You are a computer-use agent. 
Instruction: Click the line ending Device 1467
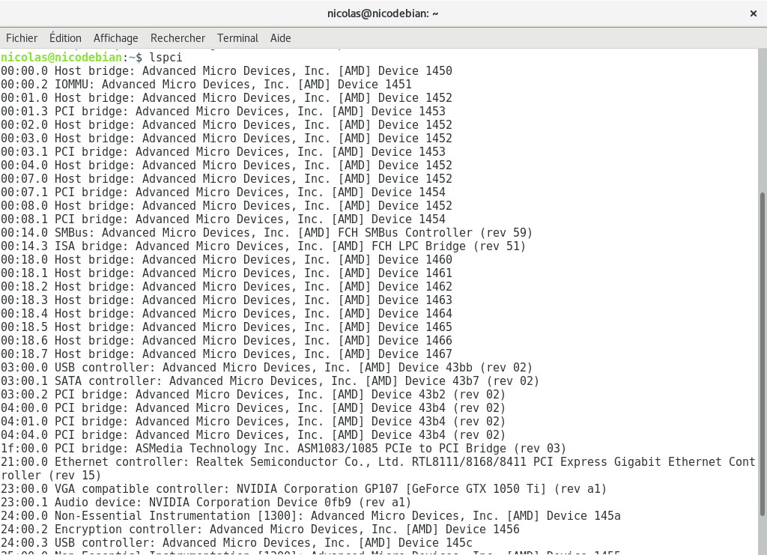(x=226, y=354)
